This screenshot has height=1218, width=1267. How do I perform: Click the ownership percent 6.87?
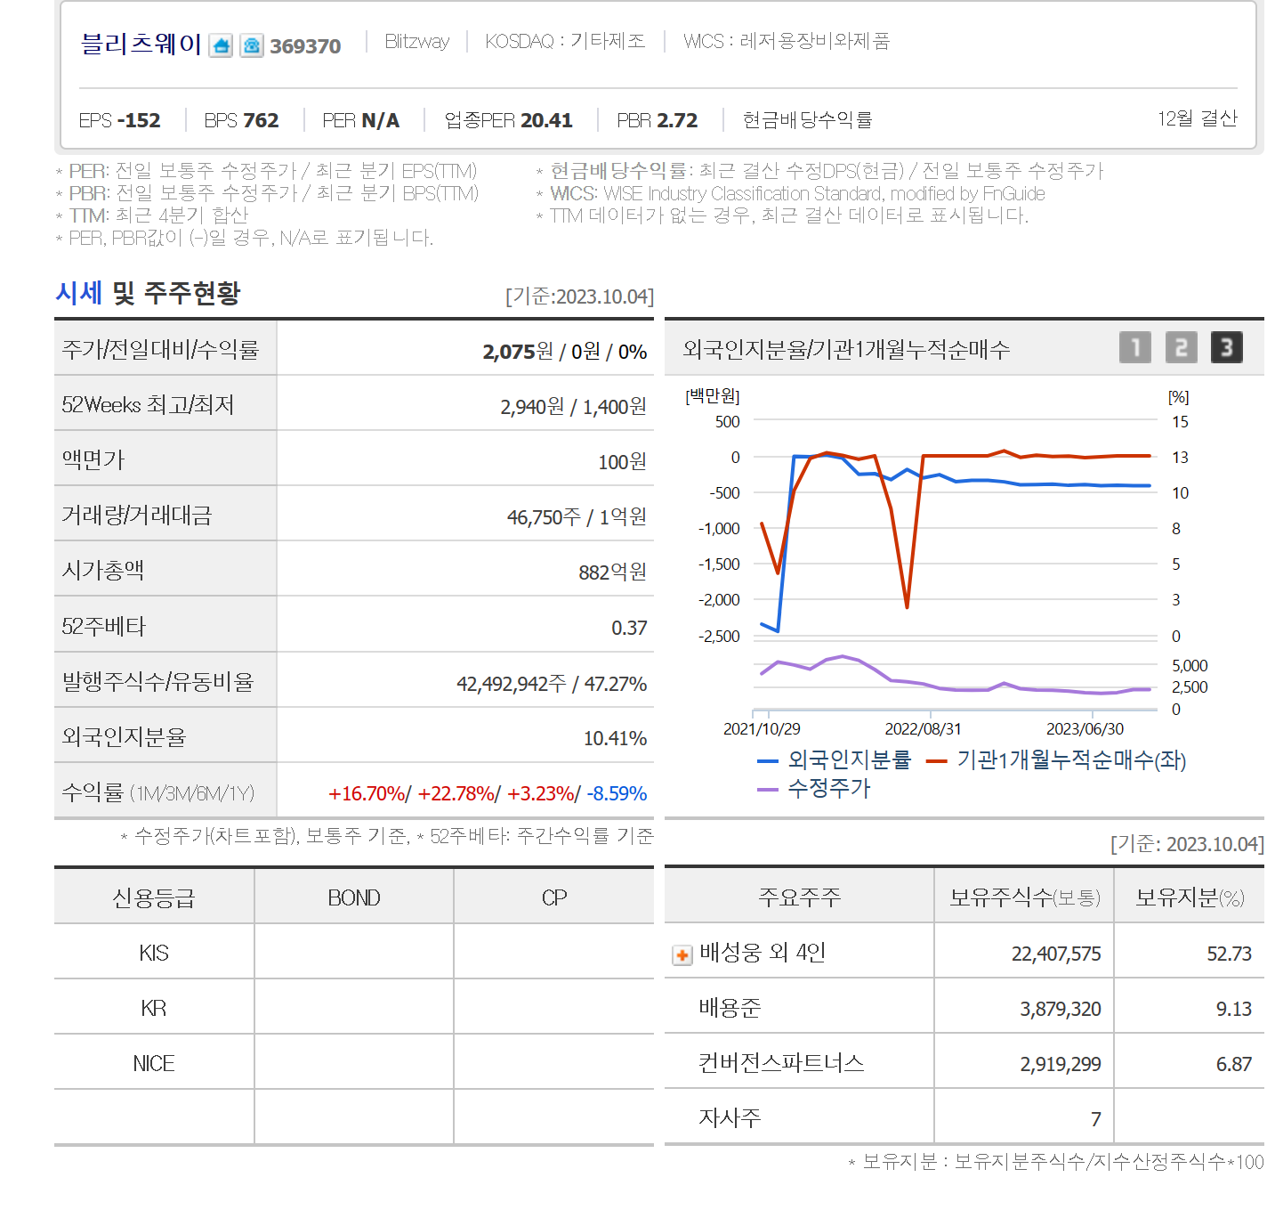[x=1234, y=1064]
